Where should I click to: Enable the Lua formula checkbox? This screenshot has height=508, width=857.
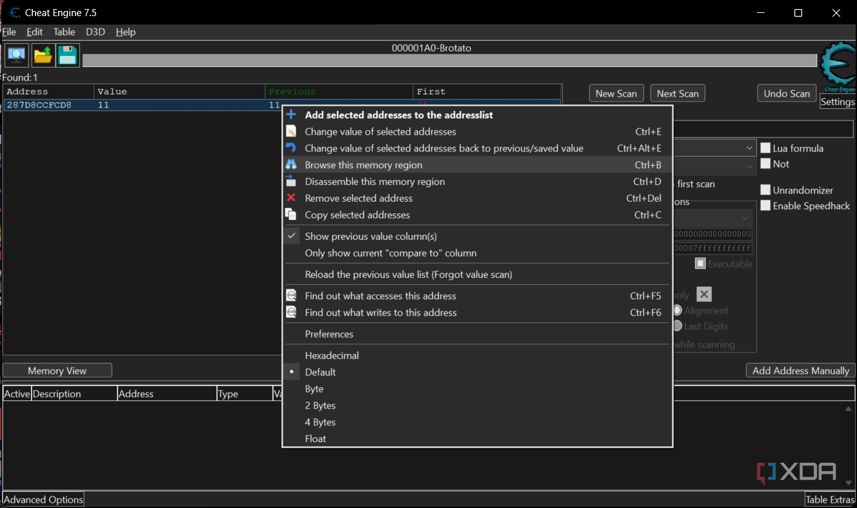pos(765,148)
